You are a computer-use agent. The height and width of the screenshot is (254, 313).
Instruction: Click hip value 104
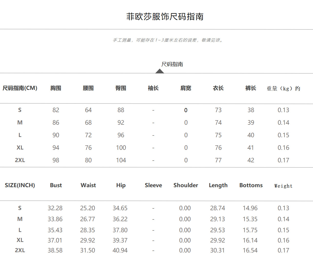[x=121, y=160]
